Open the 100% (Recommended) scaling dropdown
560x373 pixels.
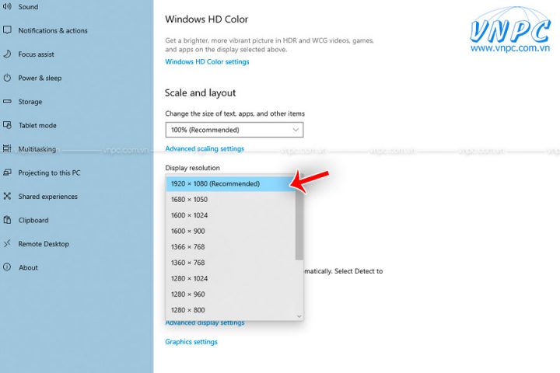tap(234, 130)
